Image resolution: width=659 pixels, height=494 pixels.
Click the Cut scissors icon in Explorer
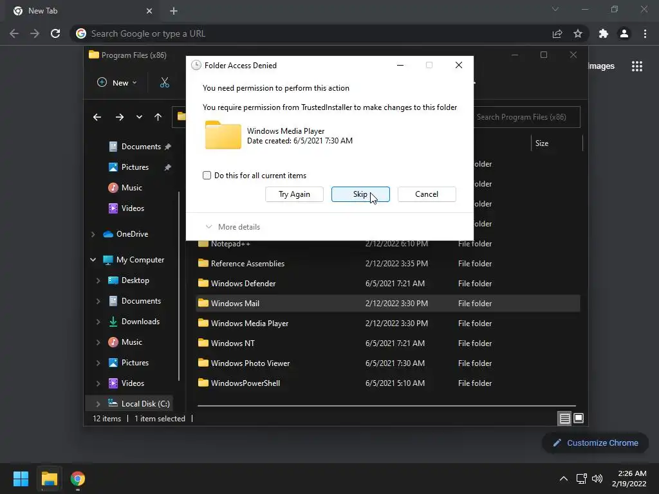(165, 82)
